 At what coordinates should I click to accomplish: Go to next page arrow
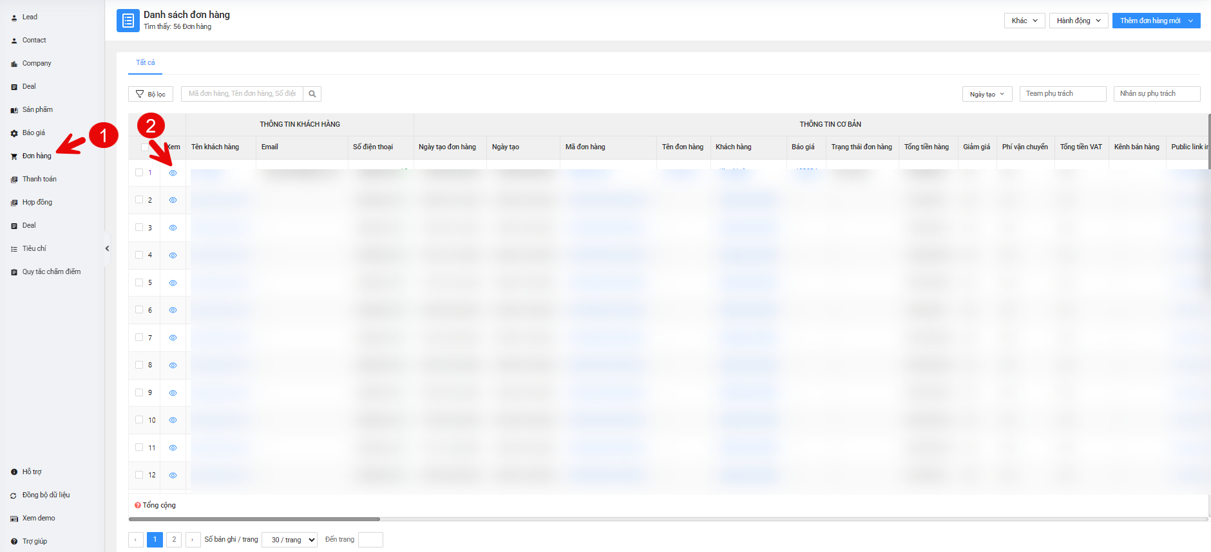click(x=193, y=540)
